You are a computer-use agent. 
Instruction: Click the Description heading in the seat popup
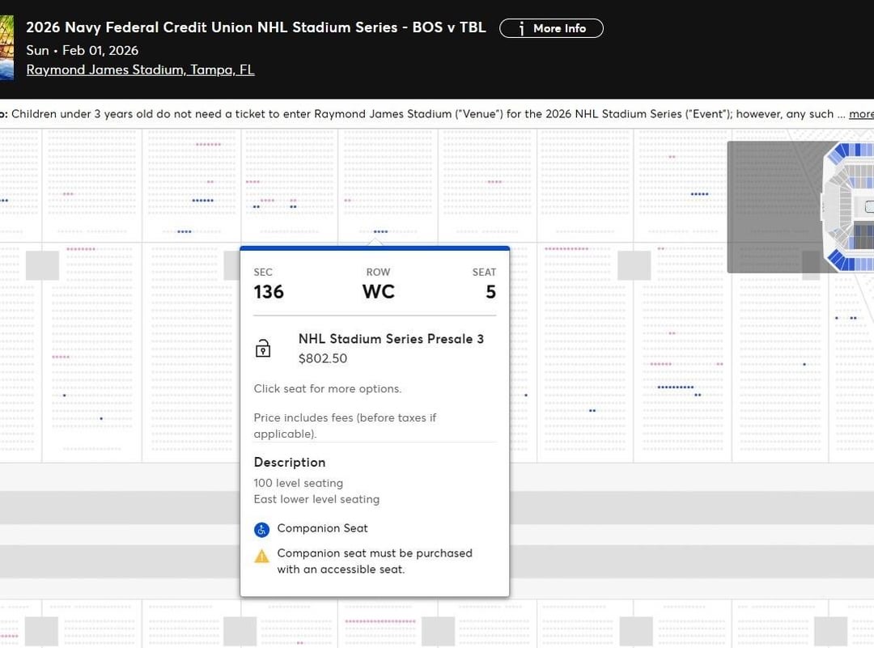289,462
